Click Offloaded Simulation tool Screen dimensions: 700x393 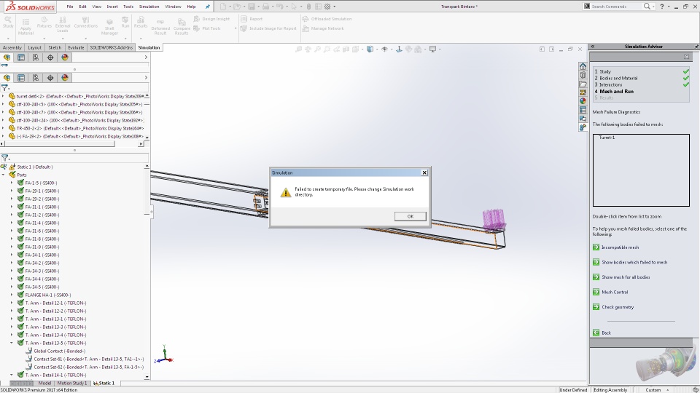click(327, 19)
